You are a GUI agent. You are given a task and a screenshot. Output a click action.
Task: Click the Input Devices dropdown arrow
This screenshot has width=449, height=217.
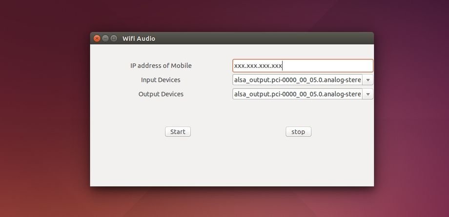368,80
